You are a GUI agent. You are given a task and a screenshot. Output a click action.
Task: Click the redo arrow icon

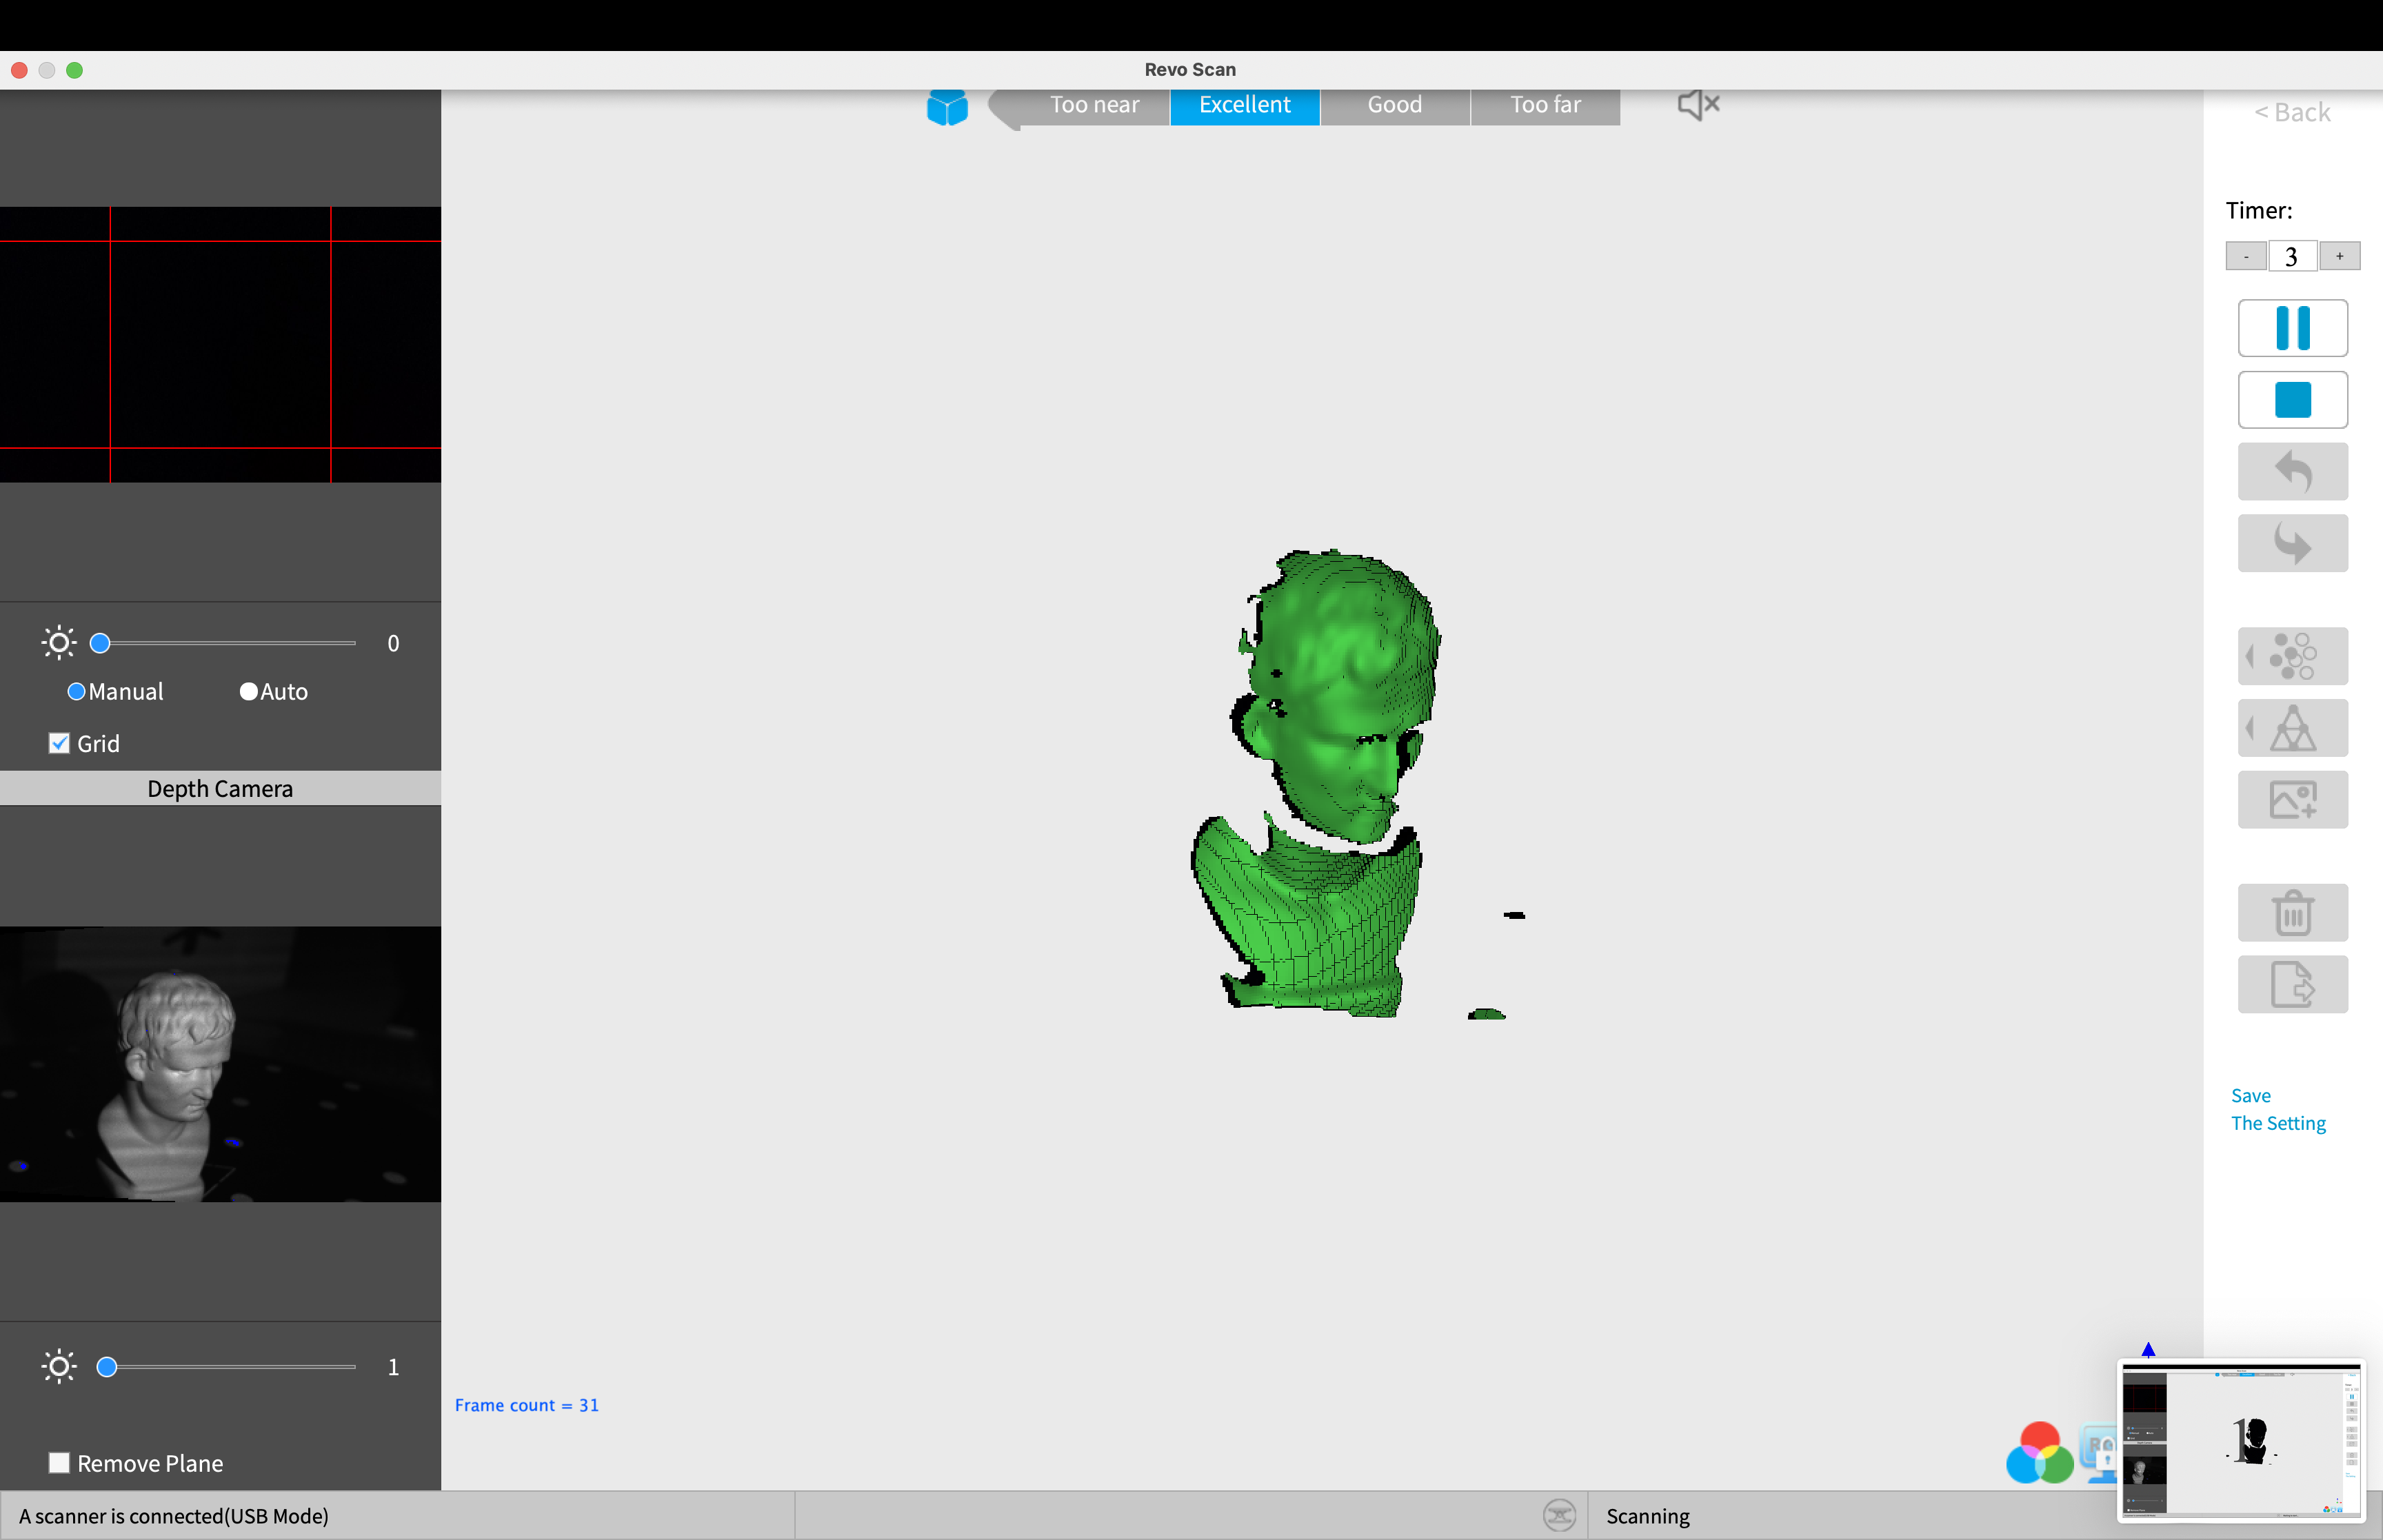[x=2291, y=544]
